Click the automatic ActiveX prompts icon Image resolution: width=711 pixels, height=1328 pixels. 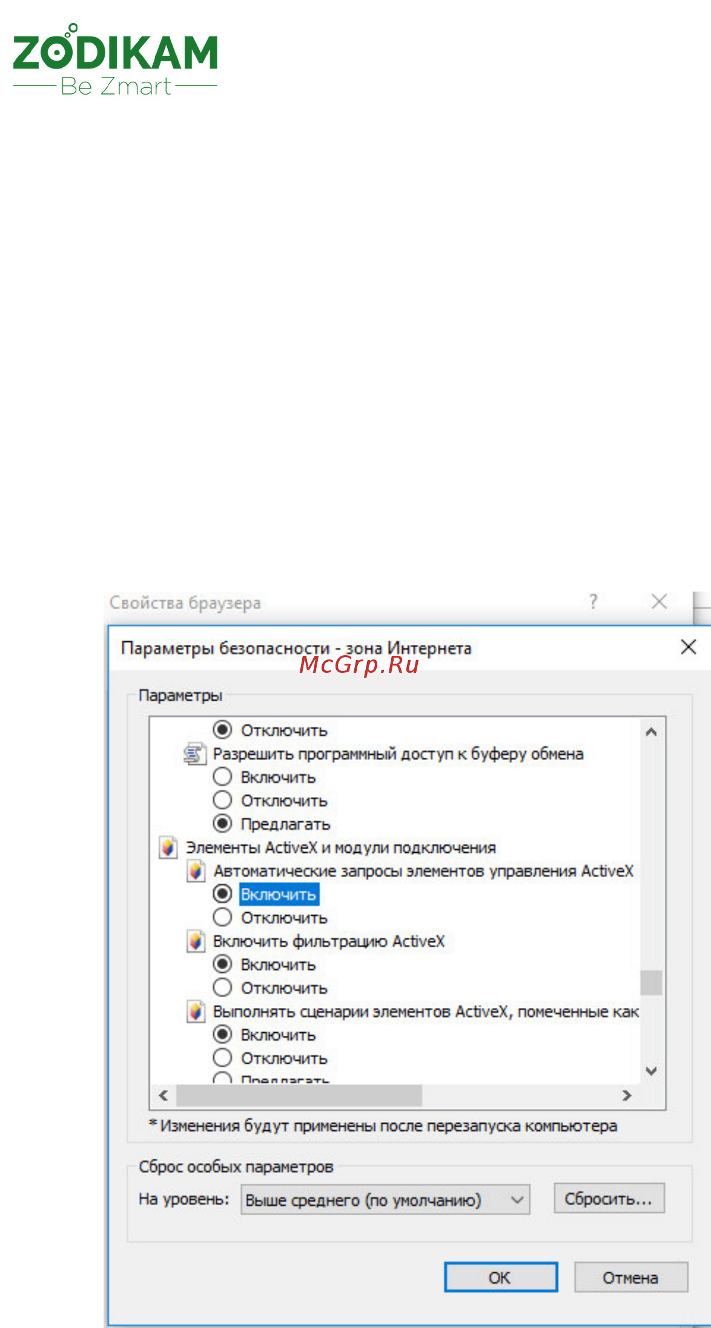tap(196, 871)
